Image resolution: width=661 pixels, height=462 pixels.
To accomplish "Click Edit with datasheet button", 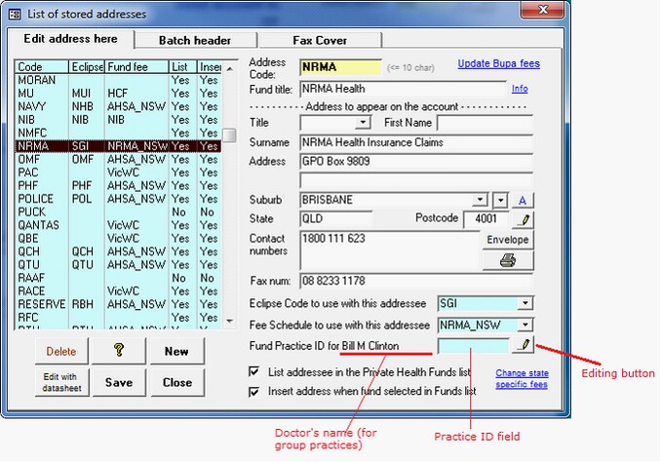I will 62,382.
